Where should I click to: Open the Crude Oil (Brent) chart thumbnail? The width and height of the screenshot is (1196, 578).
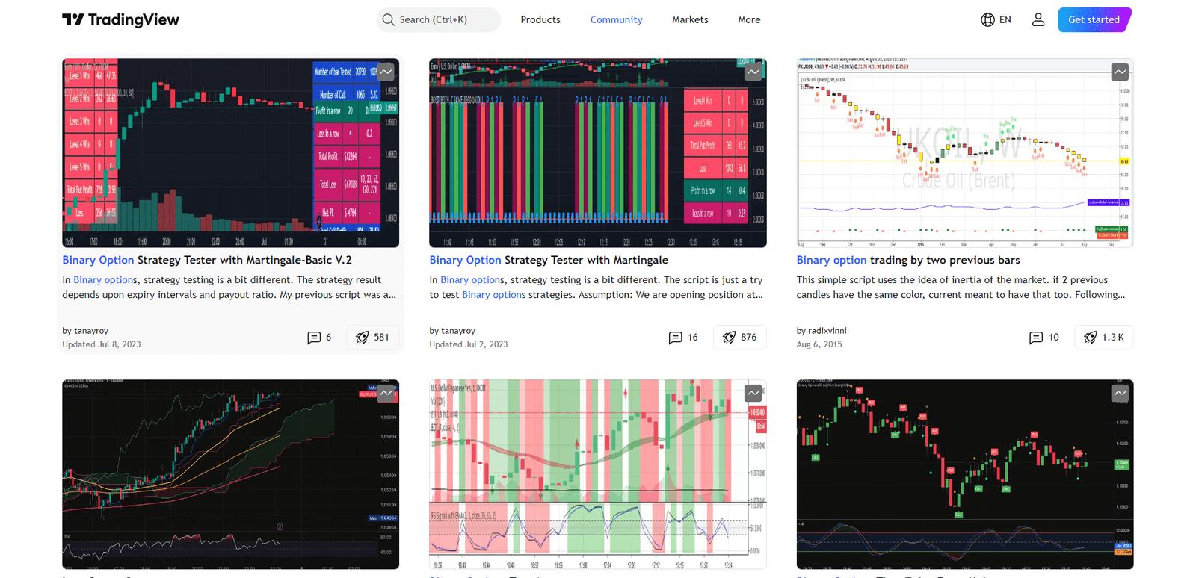pyautogui.click(x=965, y=153)
